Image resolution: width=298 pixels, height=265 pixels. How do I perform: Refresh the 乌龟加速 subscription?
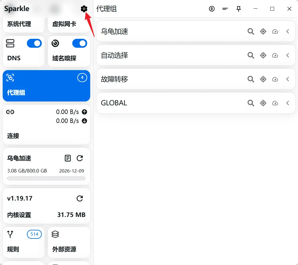(80, 158)
